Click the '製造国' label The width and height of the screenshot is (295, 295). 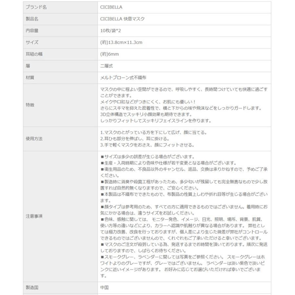tap(32, 288)
